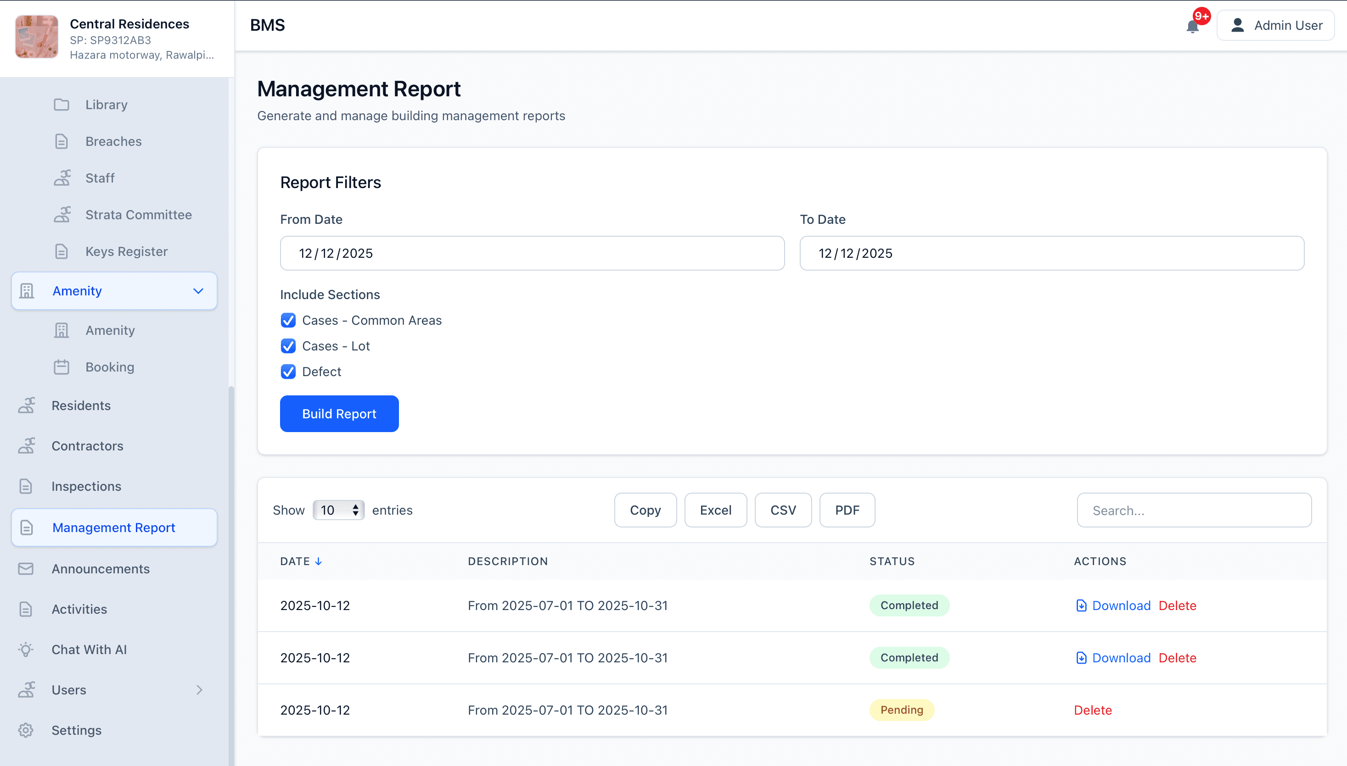Click download file icon in second Completed row
Viewport: 1347px width, 766px height.
tap(1081, 658)
